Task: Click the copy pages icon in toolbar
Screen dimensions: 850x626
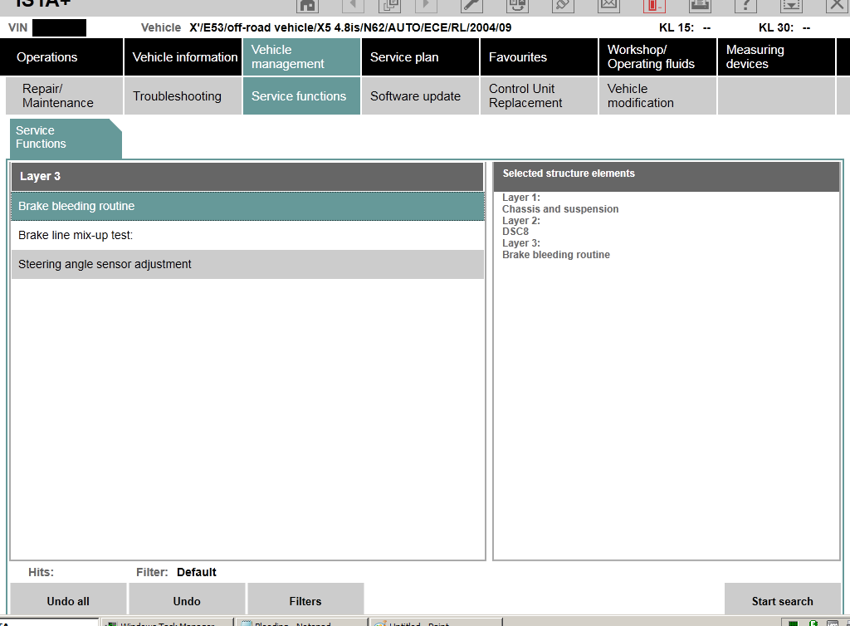Action: [x=389, y=5]
